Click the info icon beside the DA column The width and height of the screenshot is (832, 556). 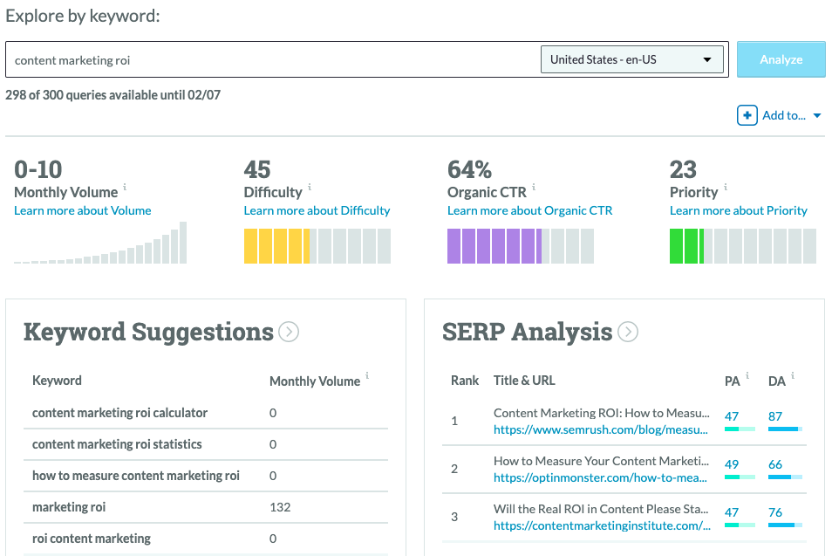pyautogui.click(x=793, y=376)
